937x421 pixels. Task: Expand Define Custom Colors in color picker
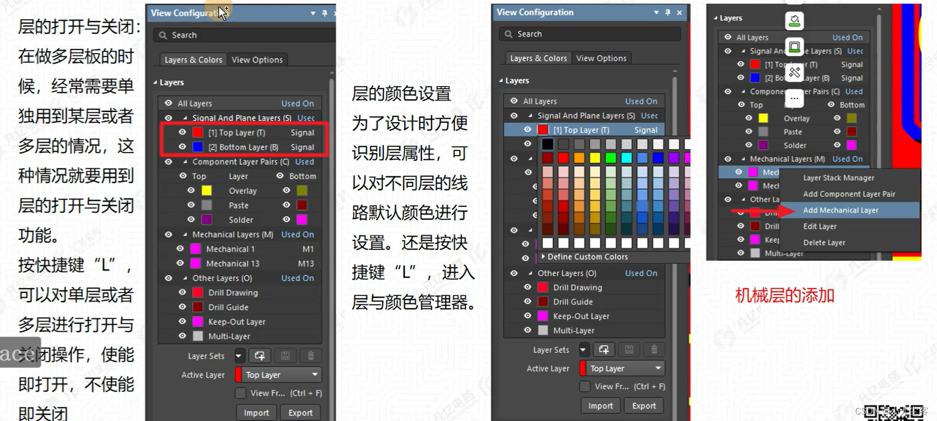[543, 256]
